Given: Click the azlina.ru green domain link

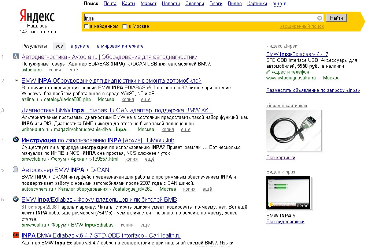Looking at the screenshot, I should [30, 100].
